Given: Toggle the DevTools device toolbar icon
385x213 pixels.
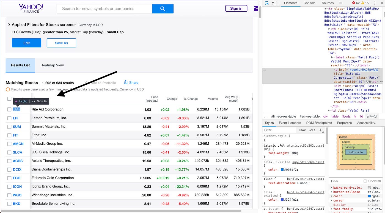Looking at the screenshot, I should click(274, 3).
